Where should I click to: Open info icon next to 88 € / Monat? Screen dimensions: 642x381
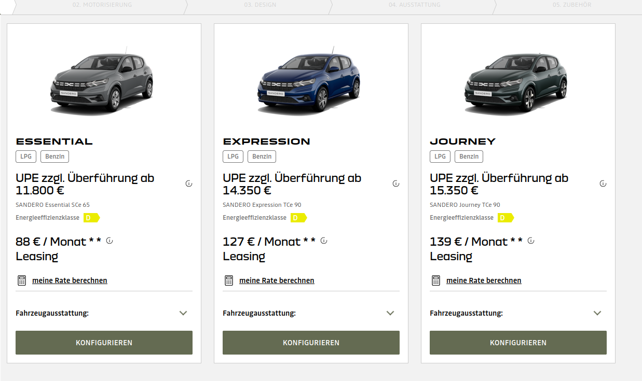(x=110, y=241)
